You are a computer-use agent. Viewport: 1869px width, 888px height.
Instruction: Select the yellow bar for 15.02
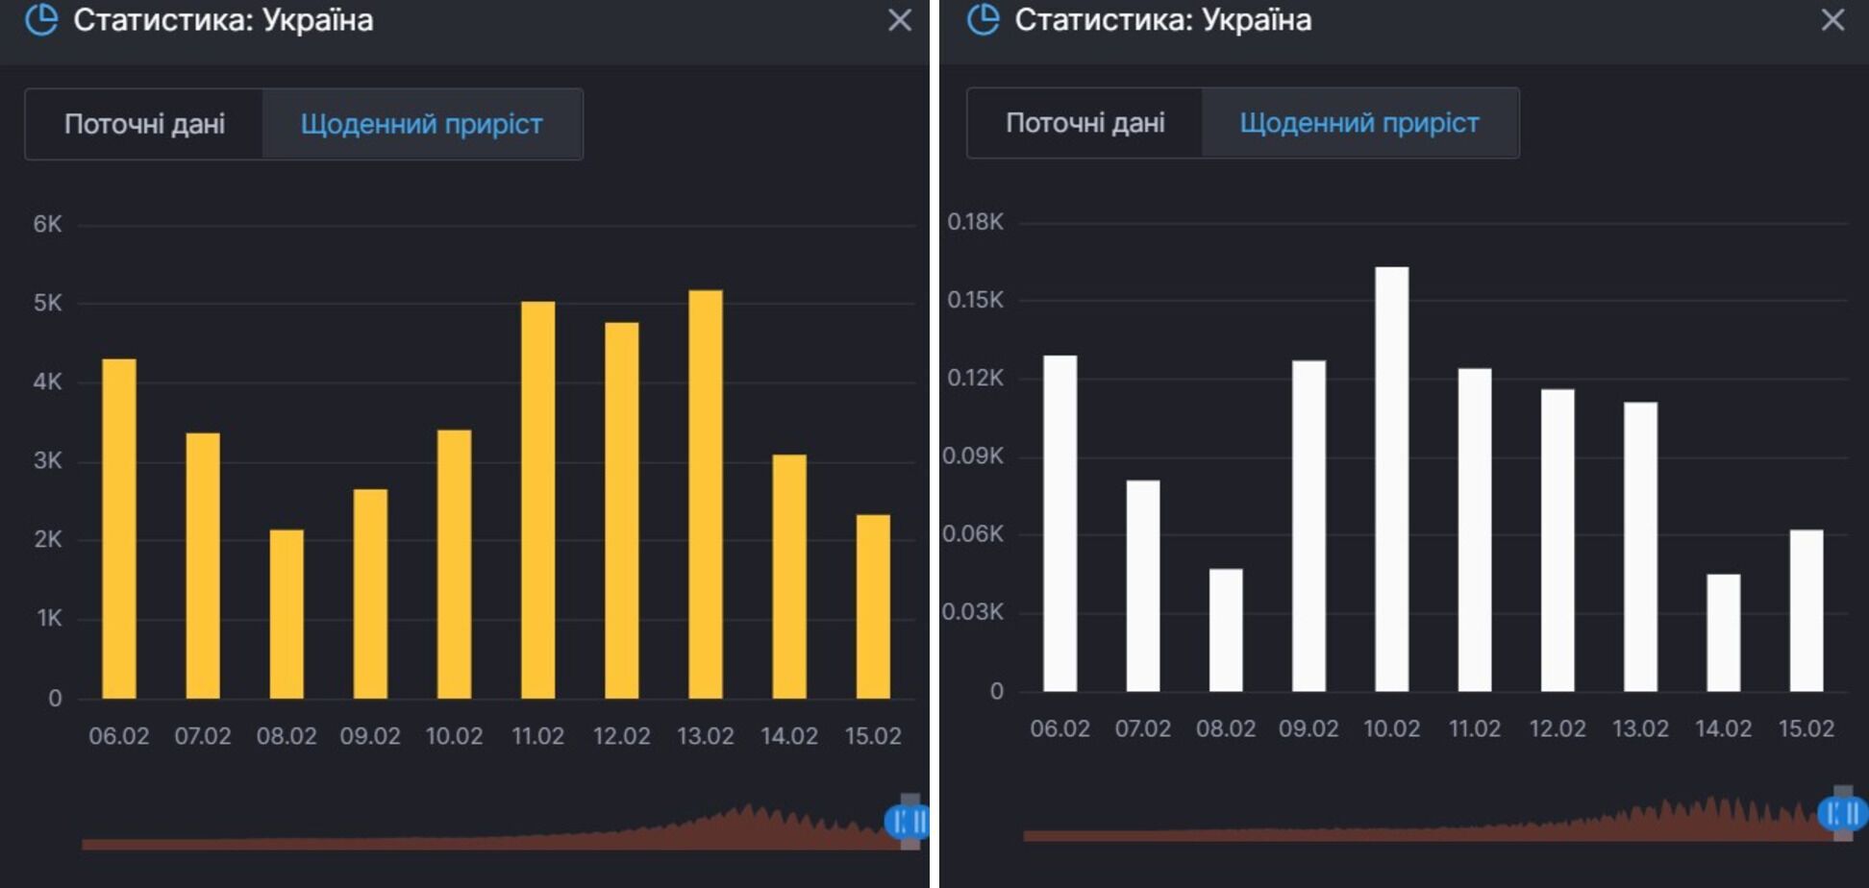873,606
